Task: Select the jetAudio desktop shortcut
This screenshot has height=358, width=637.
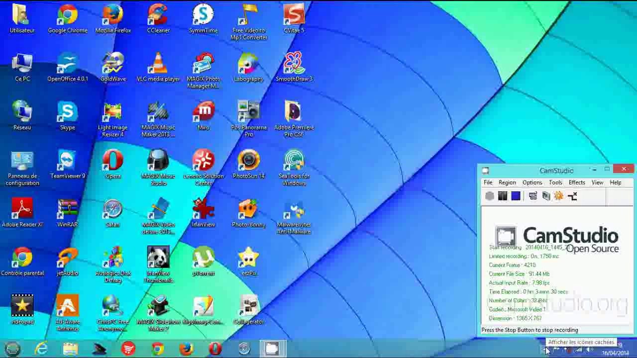Action: 68,262
